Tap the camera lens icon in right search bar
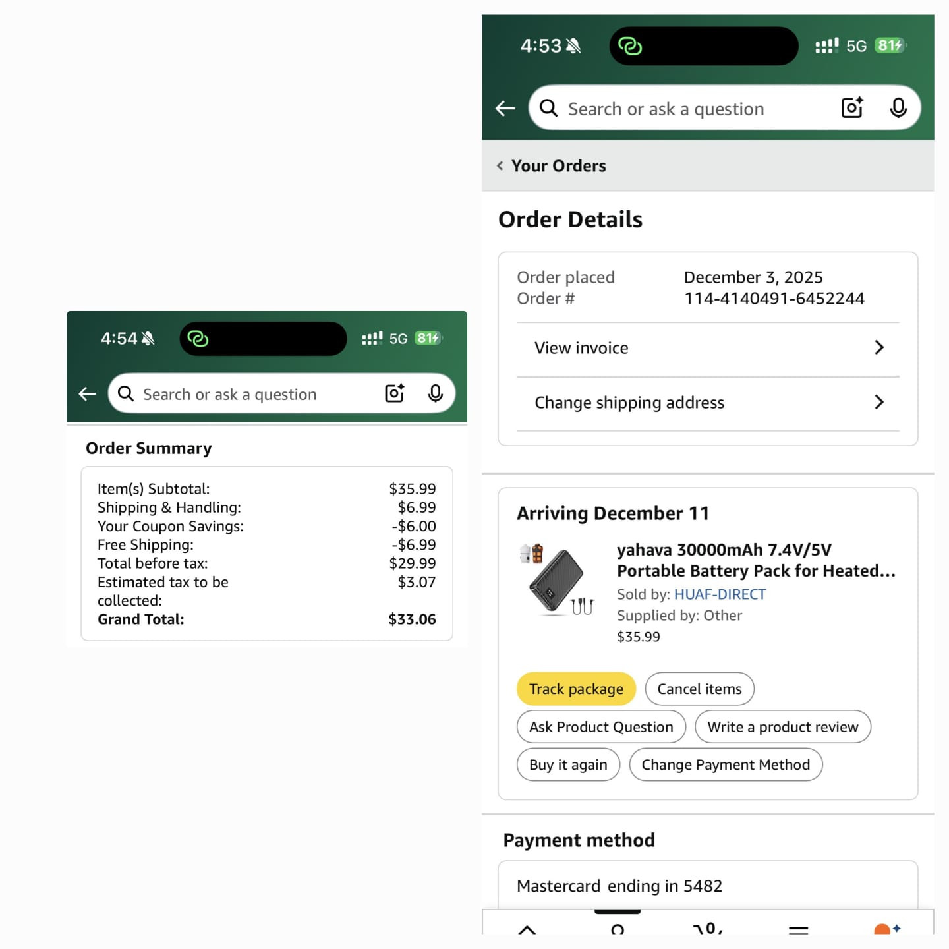This screenshot has height=949, width=949. (852, 107)
